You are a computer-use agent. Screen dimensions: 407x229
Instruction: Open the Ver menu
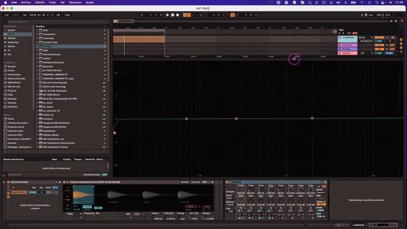[62, 3]
